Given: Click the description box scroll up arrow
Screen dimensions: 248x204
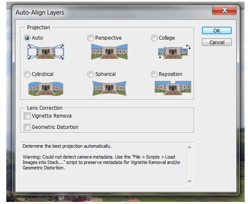Looking at the screenshot, I should click(x=189, y=147).
